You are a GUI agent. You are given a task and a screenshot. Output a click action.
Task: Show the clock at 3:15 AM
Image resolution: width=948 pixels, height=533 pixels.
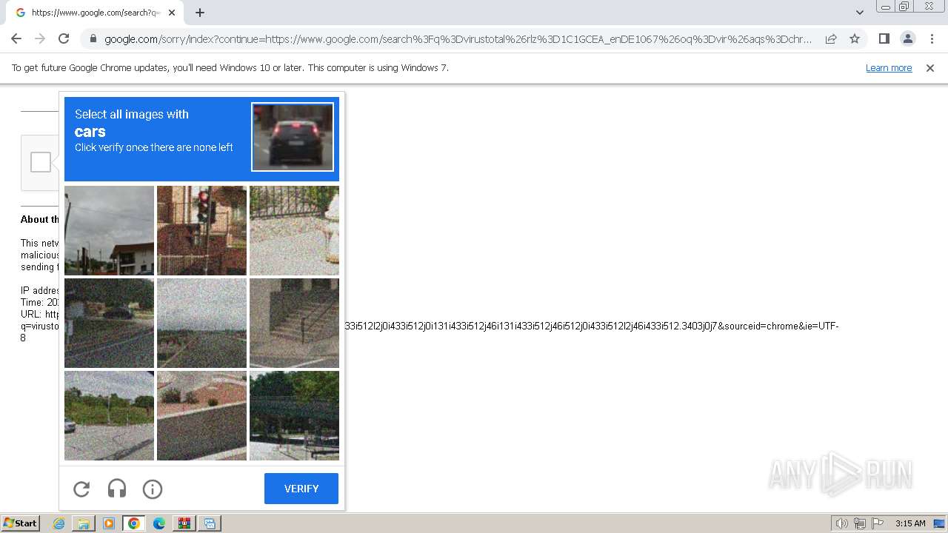coord(910,523)
